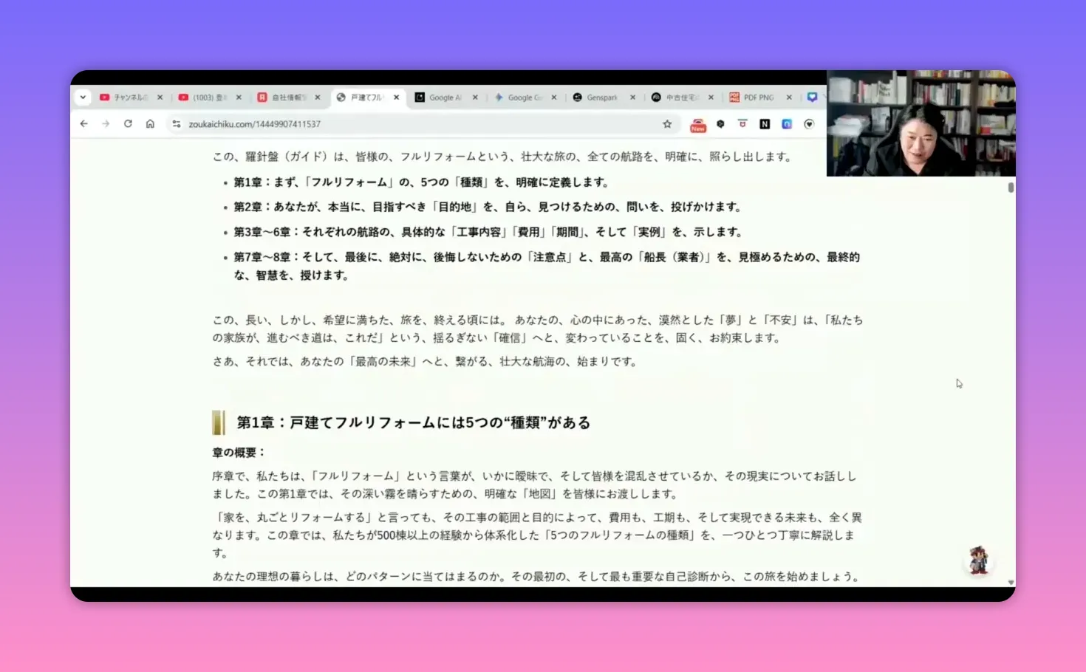
Task: Switch to the PDF PNG tab
Action: tap(758, 97)
